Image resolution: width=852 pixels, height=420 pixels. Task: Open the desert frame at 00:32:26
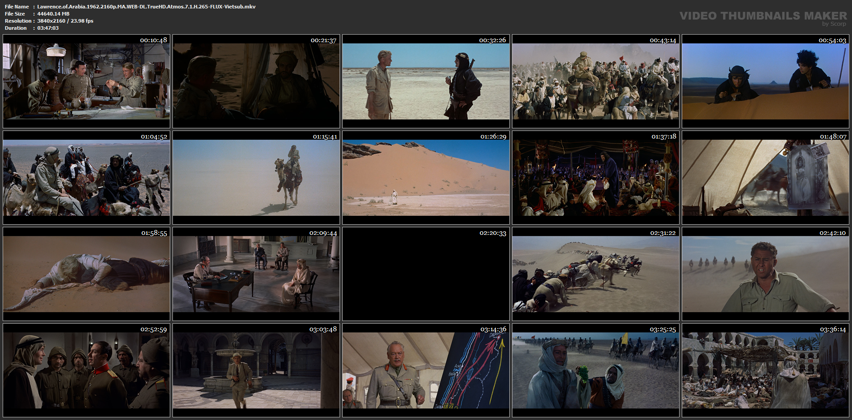click(426, 81)
